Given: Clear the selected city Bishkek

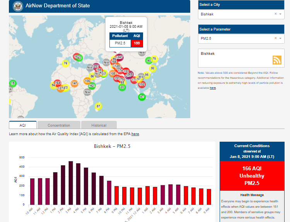Looking at the screenshot, I should pyautogui.click(x=275, y=14).
